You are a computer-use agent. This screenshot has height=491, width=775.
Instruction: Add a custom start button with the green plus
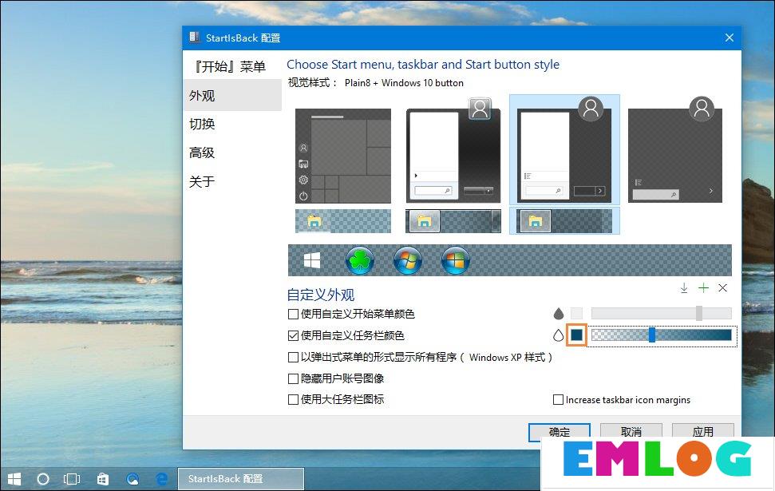coord(703,287)
